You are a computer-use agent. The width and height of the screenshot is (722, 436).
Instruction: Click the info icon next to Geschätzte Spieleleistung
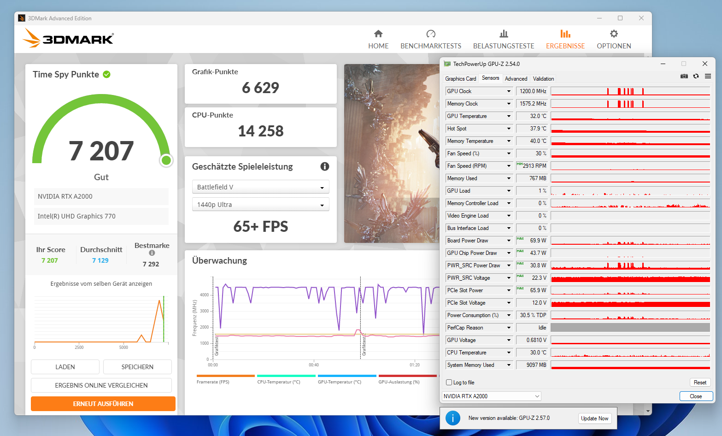tap(325, 166)
